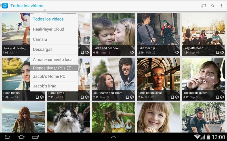Tap cloud icon on Bike meetup video
This screenshot has height=141, width=227.
tap(177, 52)
